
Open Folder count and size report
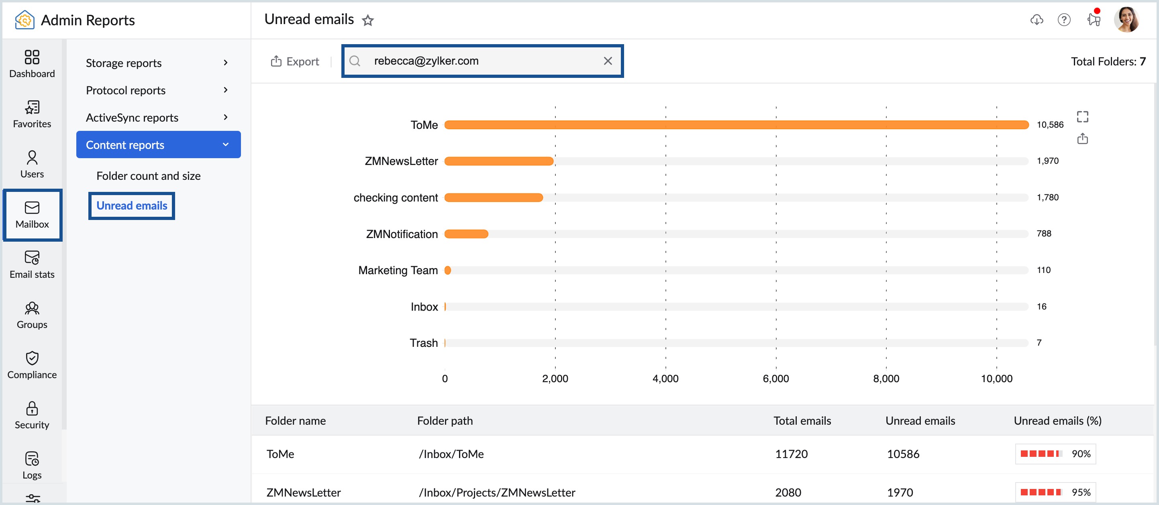(x=148, y=176)
